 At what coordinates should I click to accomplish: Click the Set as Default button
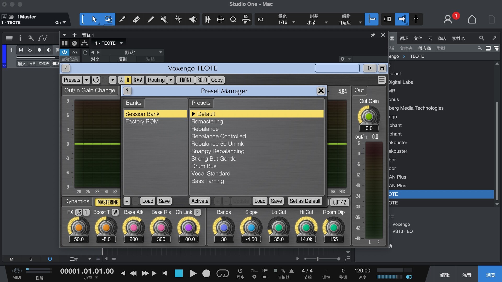click(305, 201)
